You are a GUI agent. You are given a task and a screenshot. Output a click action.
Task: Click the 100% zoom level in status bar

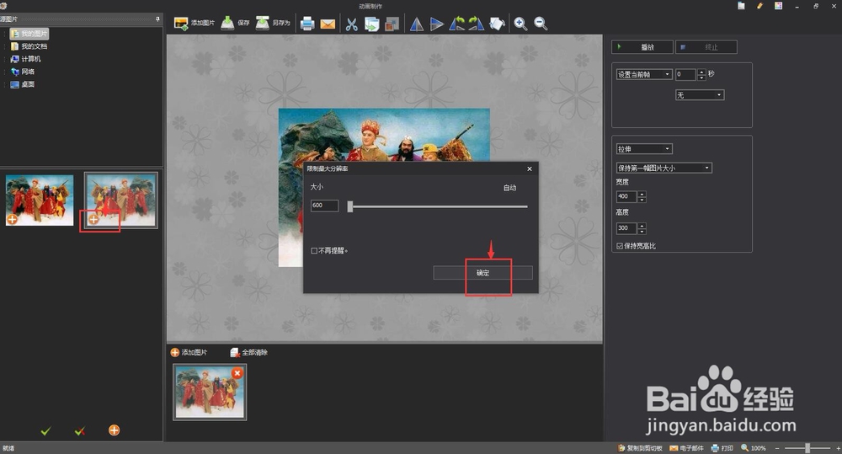click(x=758, y=448)
